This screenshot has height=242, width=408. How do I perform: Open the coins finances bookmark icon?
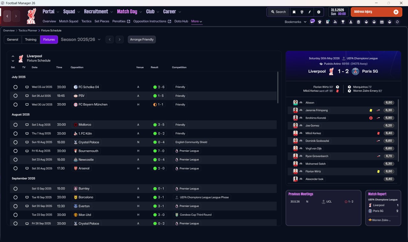click(359, 22)
